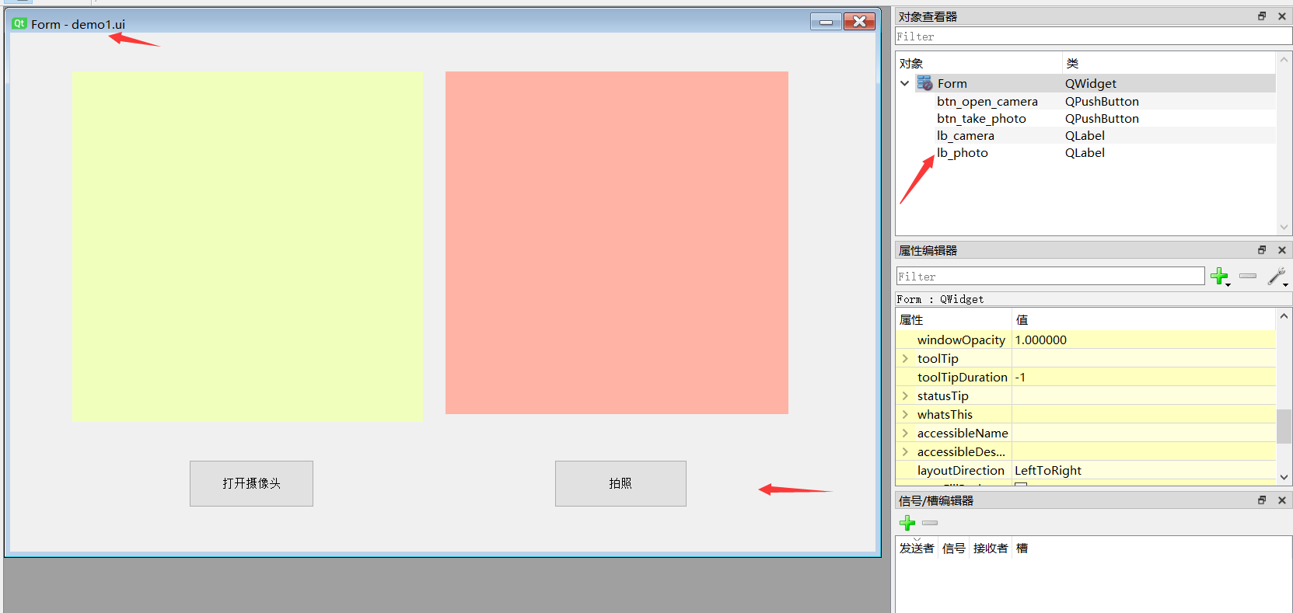Click the Qt icon in Form title bar
1293x613 pixels.
[19, 23]
